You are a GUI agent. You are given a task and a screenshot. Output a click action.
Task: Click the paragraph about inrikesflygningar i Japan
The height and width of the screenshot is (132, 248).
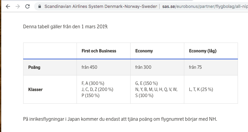(120, 119)
